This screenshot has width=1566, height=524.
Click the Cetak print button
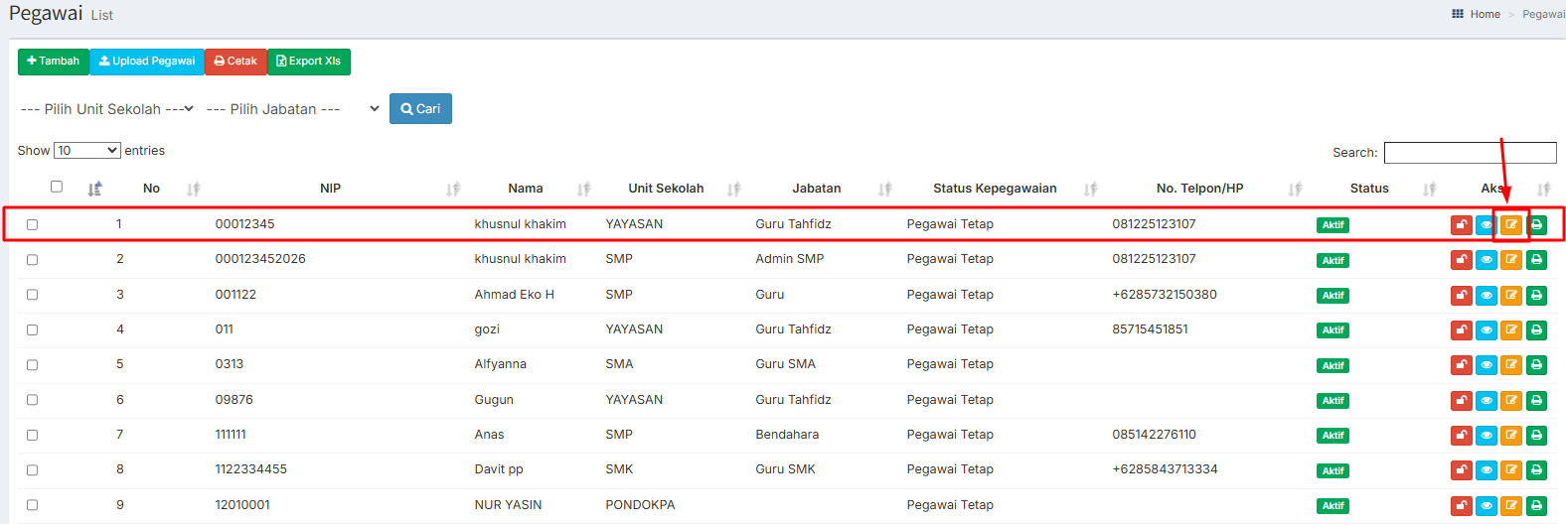pyautogui.click(x=235, y=62)
